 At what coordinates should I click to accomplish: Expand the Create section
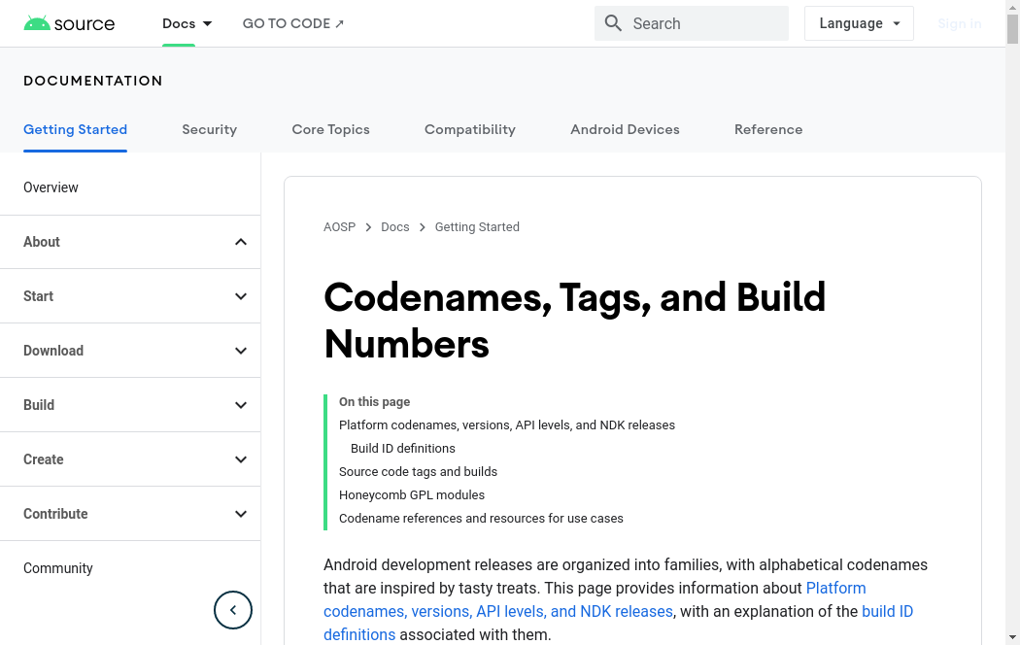(x=241, y=459)
